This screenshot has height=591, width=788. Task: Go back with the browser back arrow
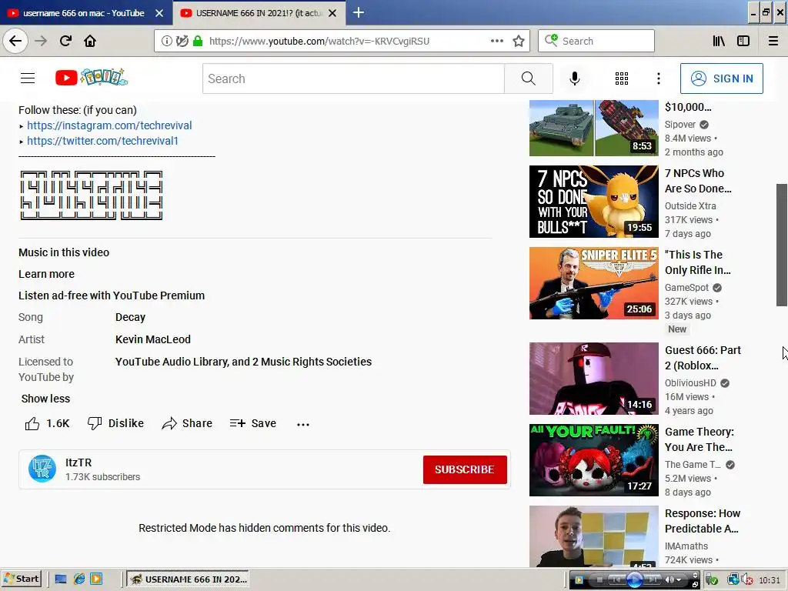(15, 41)
